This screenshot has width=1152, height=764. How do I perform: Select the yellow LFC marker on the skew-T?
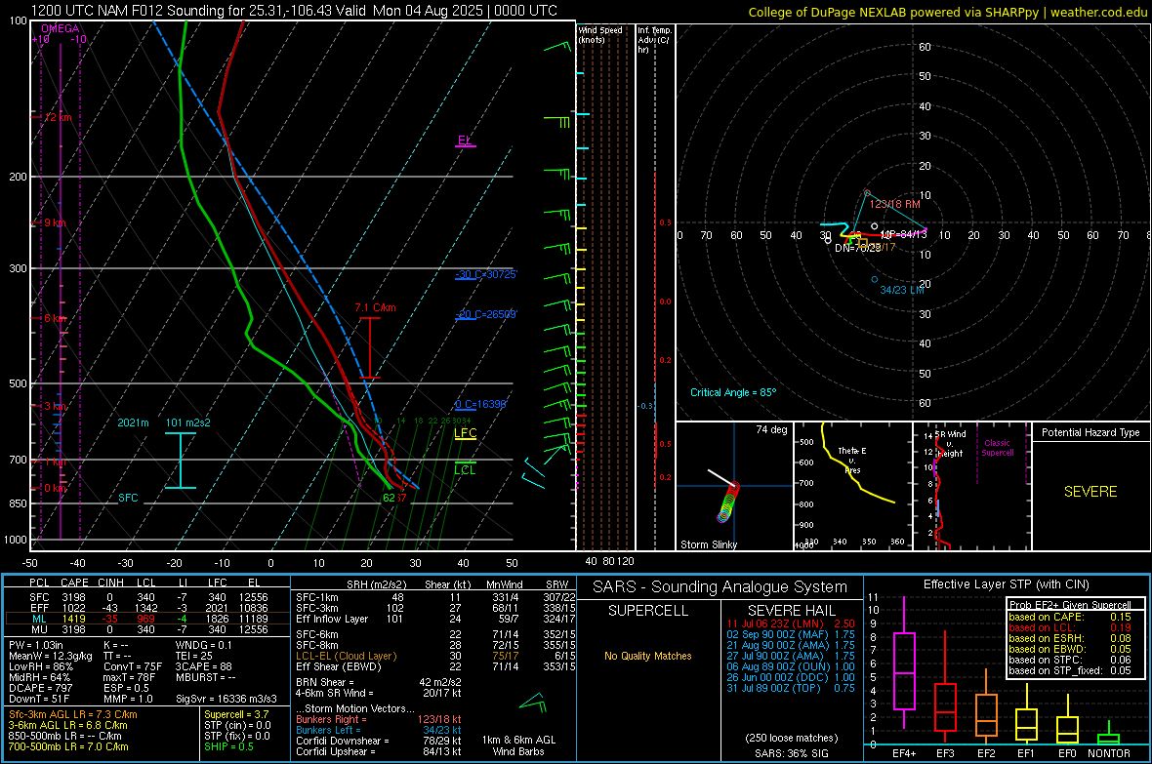coord(465,433)
